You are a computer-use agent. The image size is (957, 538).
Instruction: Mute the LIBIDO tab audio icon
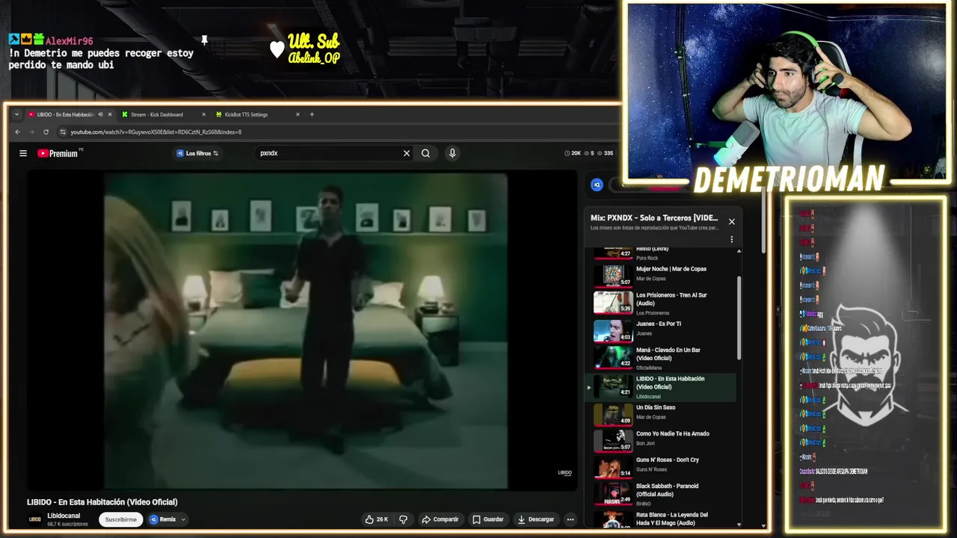[100, 114]
